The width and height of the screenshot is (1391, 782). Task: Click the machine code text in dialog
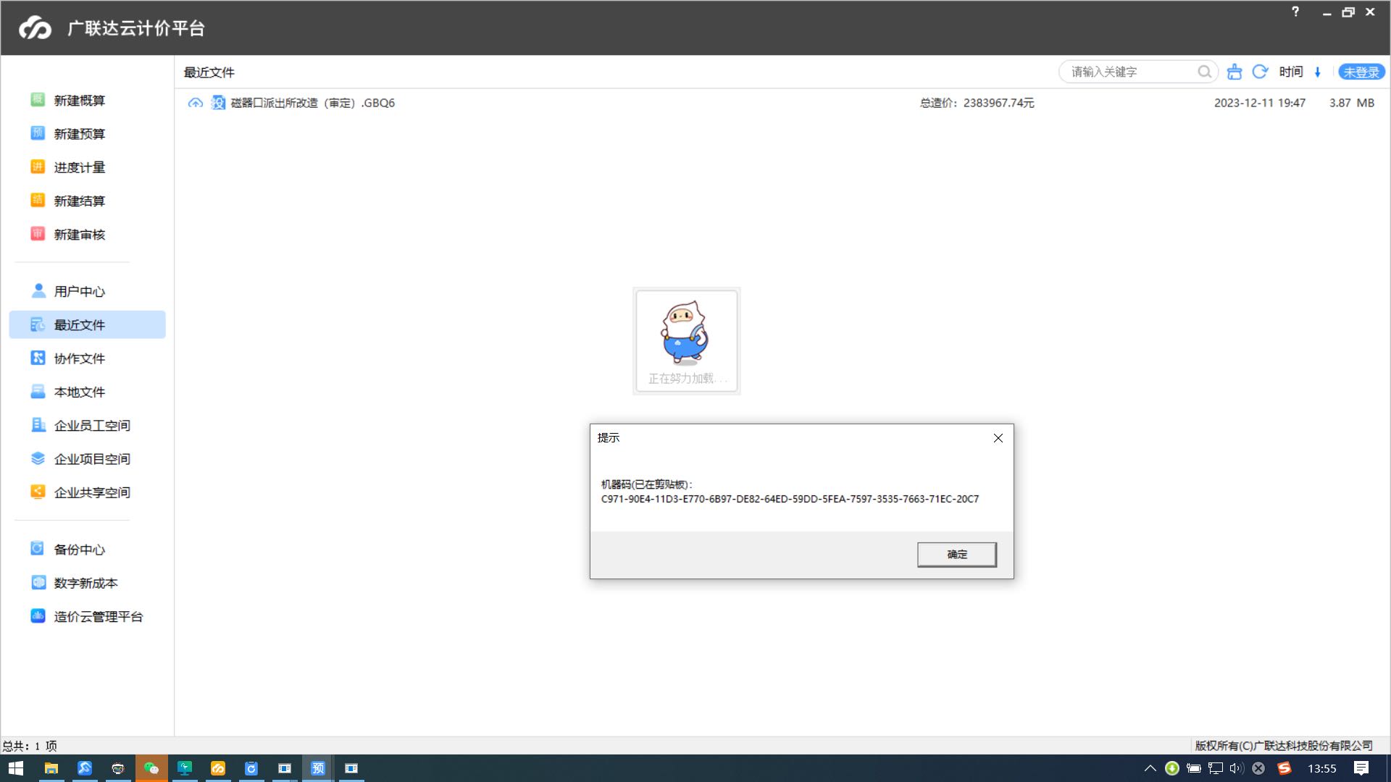(x=790, y=499)
